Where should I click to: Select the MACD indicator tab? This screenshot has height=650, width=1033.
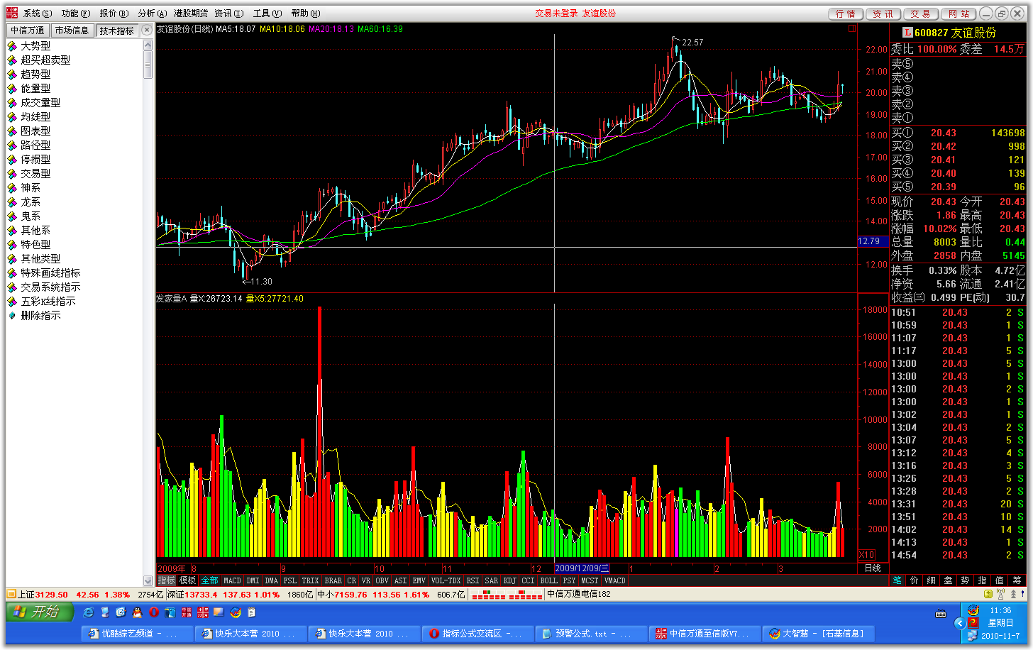[x=233, y=580]
